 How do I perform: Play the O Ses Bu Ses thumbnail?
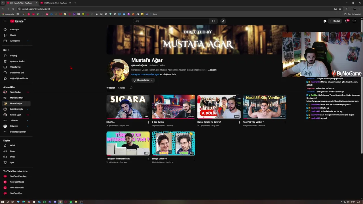click(x=173, y=107)
